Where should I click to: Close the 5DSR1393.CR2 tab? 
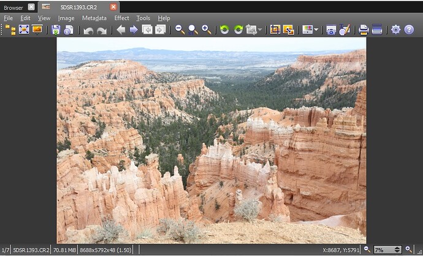[113, 7]
